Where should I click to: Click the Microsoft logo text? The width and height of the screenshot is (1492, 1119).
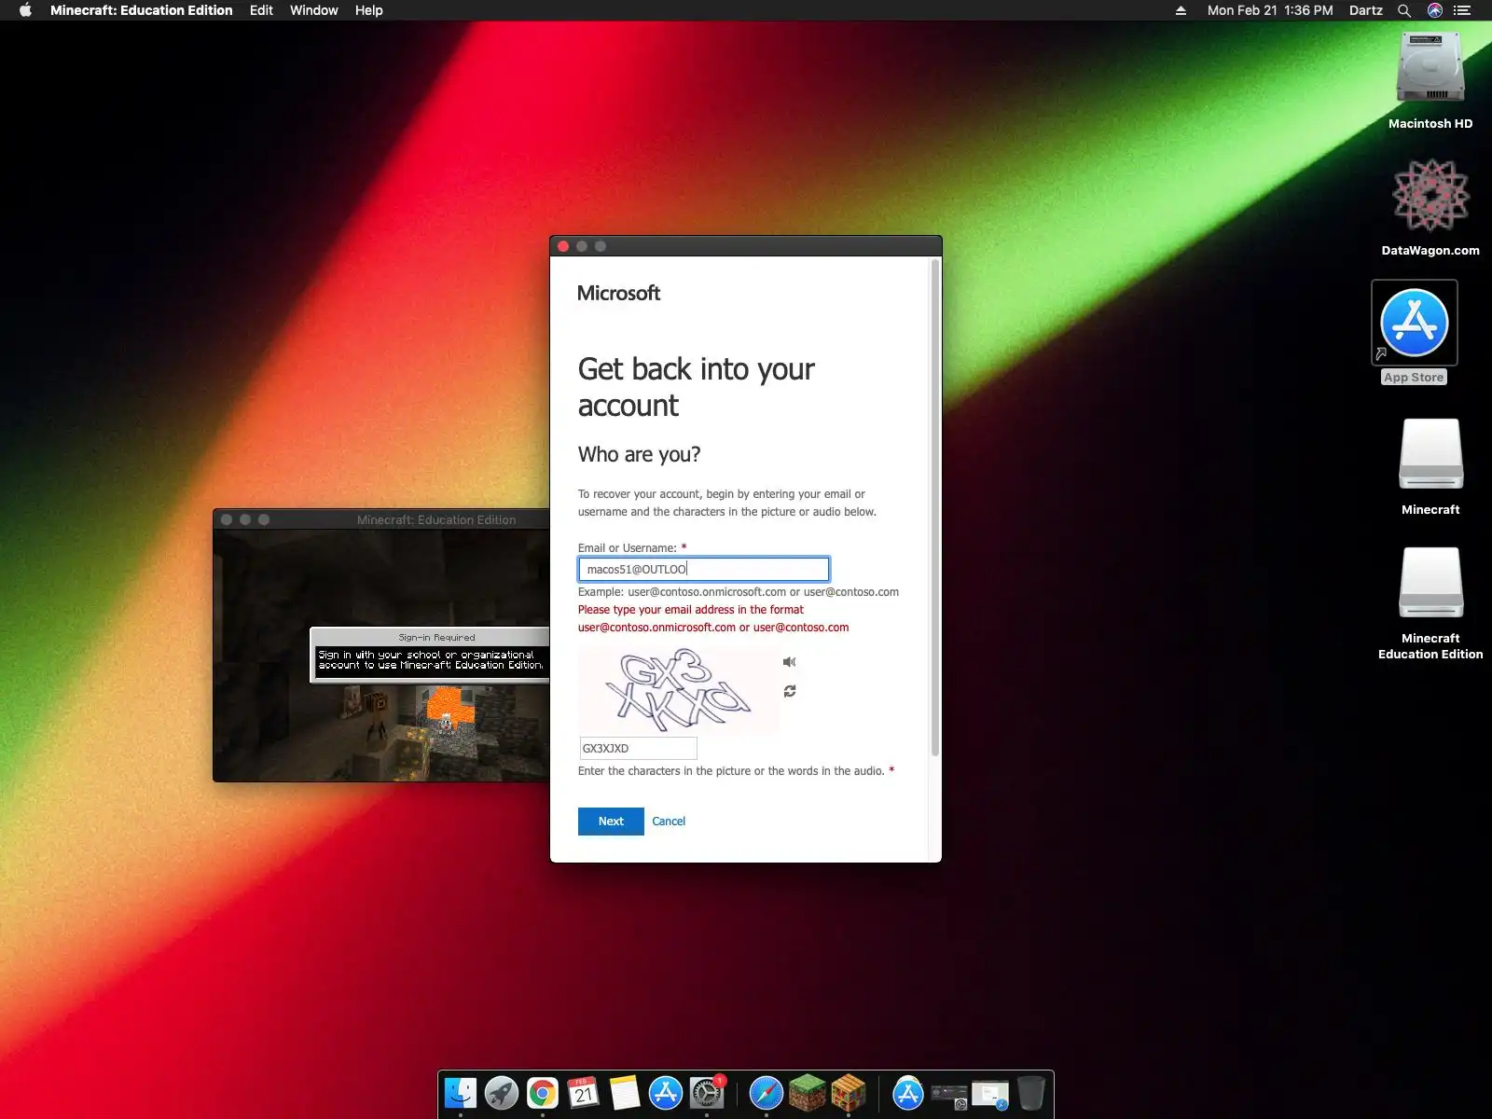[618, 293]
